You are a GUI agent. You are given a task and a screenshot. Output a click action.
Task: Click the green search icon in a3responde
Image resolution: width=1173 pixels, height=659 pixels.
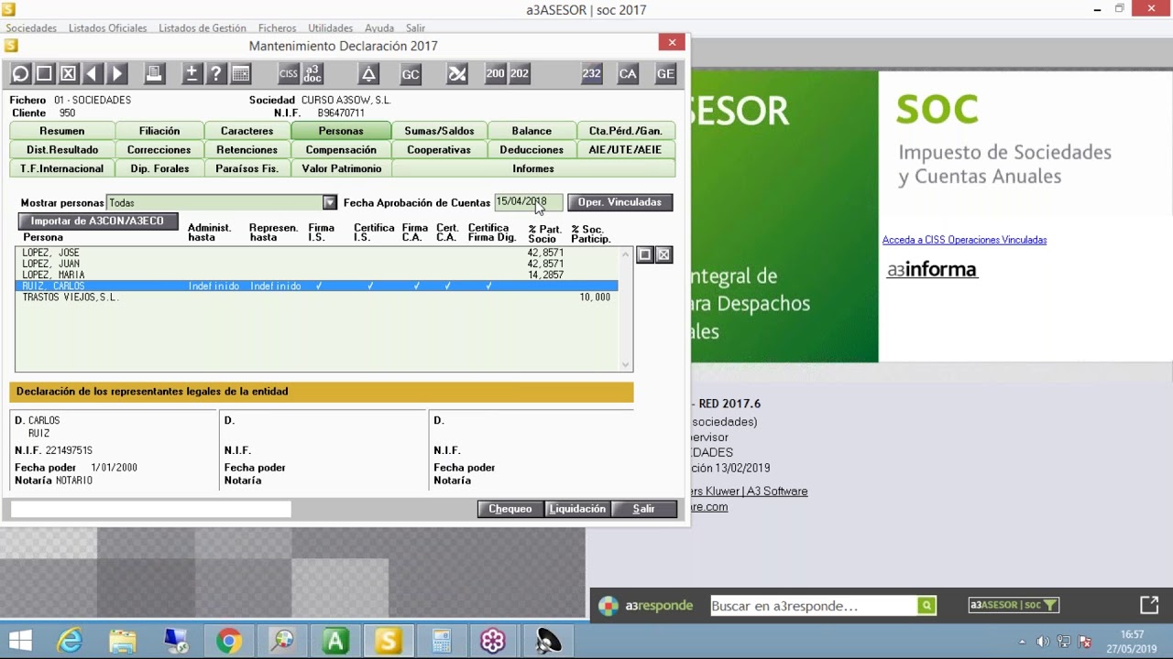[x=926, y=605]
